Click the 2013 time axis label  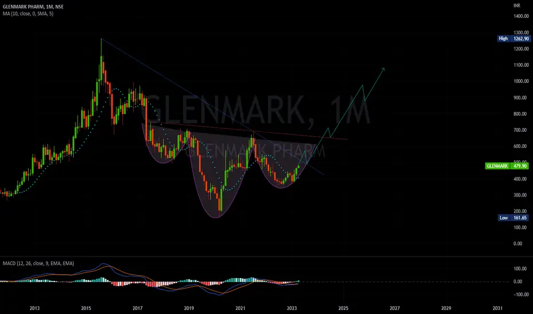tap(34, 308)
